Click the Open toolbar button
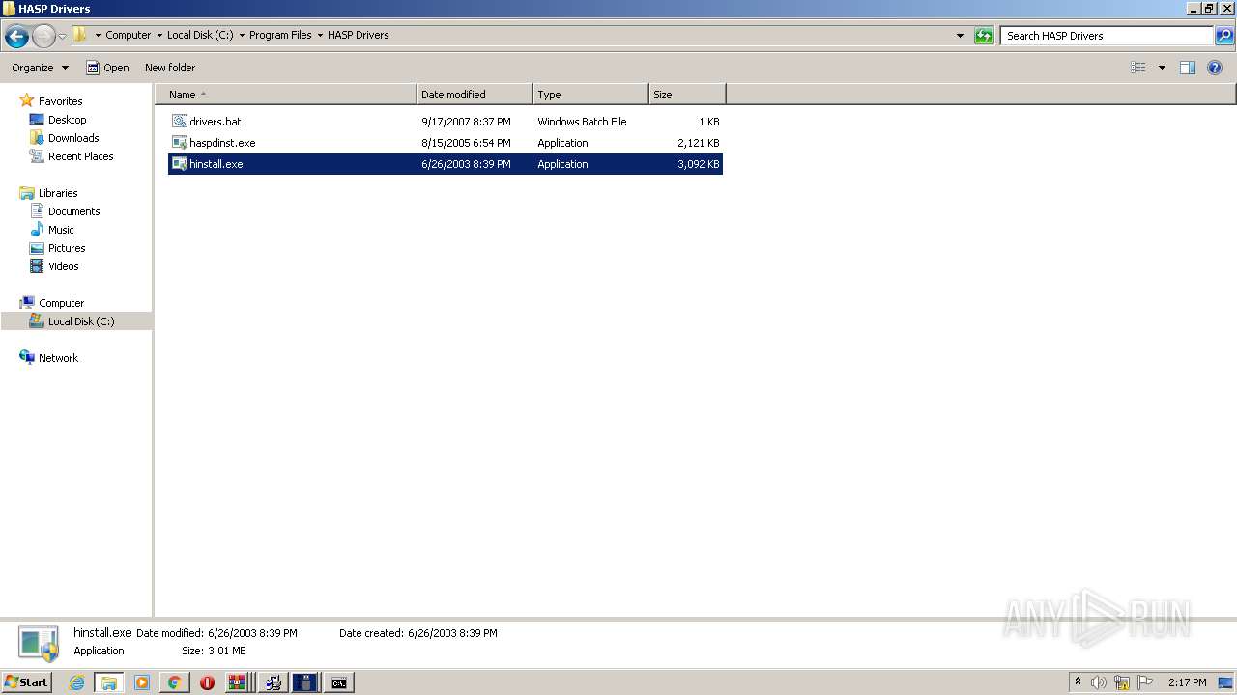 click(107, 68)
